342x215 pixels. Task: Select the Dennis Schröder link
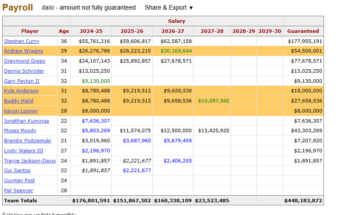pos(24,71)
